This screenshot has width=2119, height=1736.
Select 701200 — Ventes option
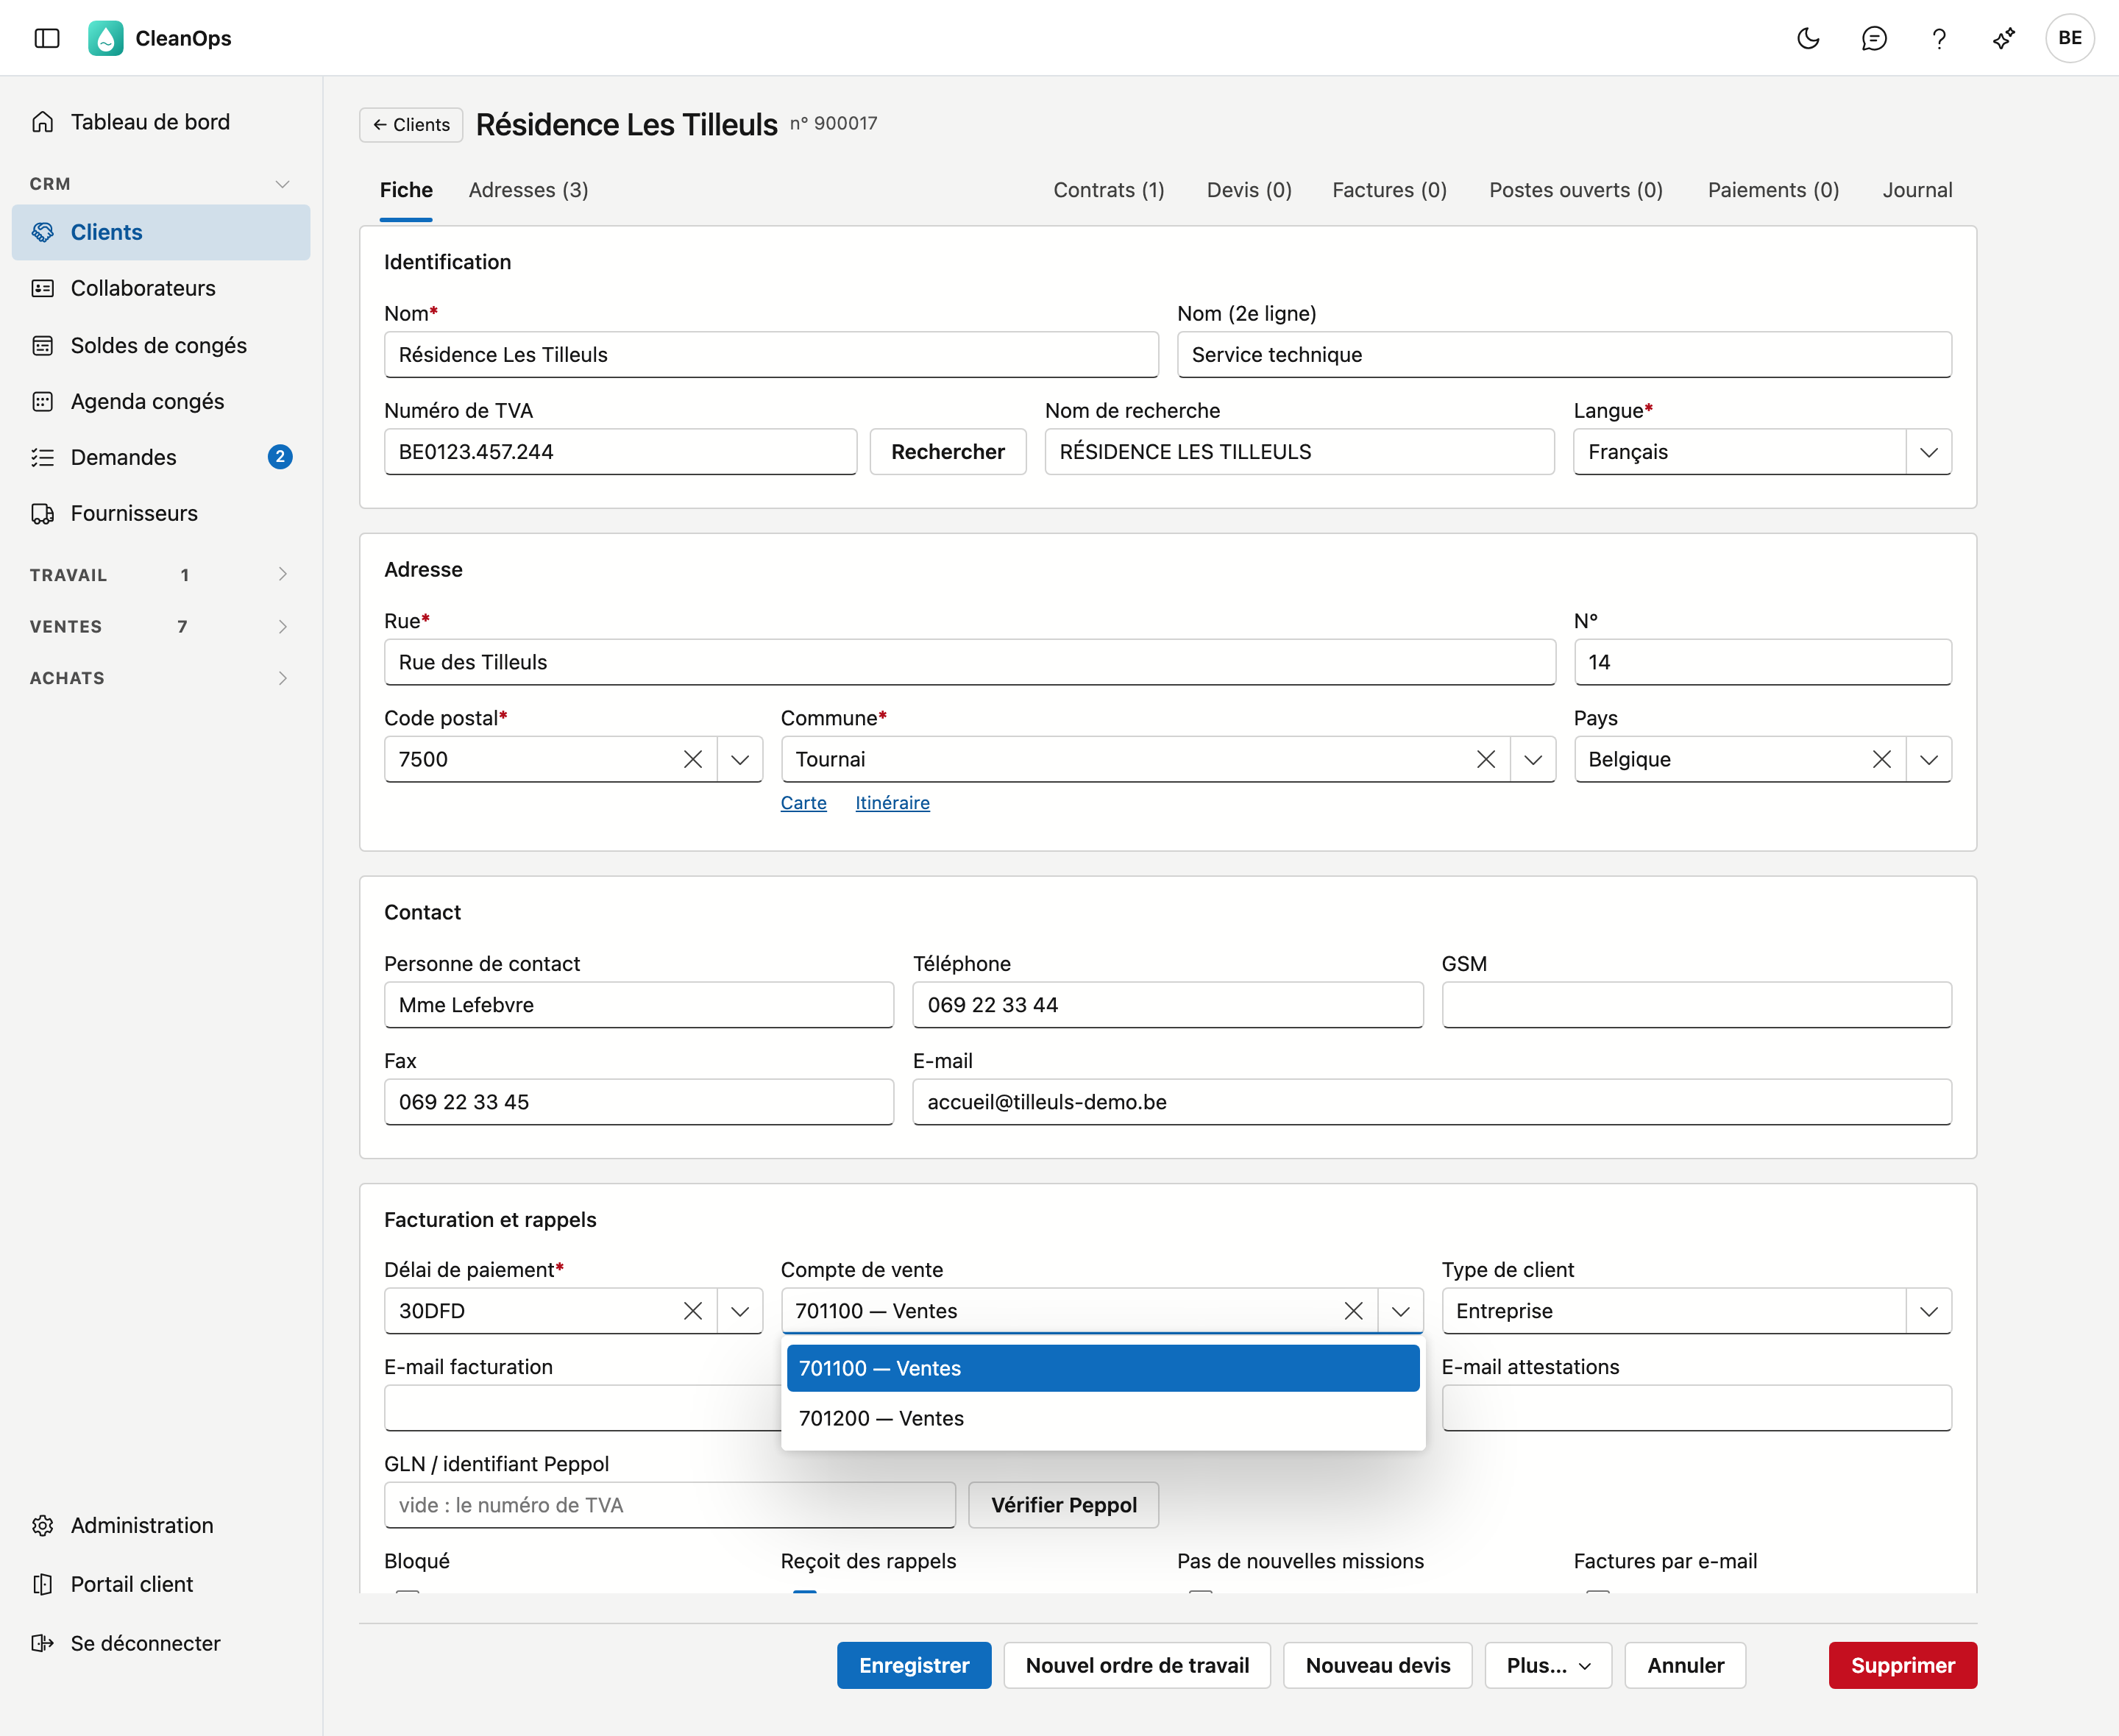[x=1103, y=1418]
